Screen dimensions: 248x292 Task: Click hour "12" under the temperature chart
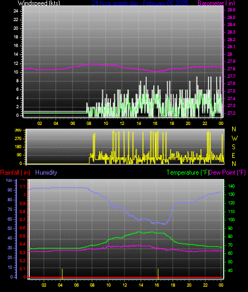pos(125,285)
